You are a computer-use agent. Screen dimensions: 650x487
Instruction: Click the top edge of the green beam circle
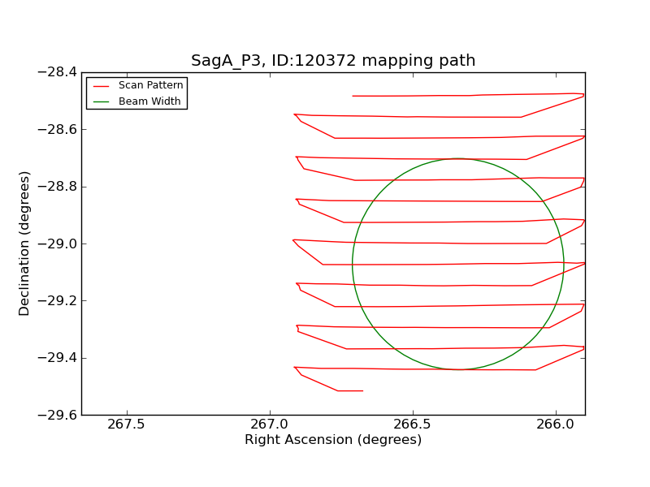click(x=458, y=158)
